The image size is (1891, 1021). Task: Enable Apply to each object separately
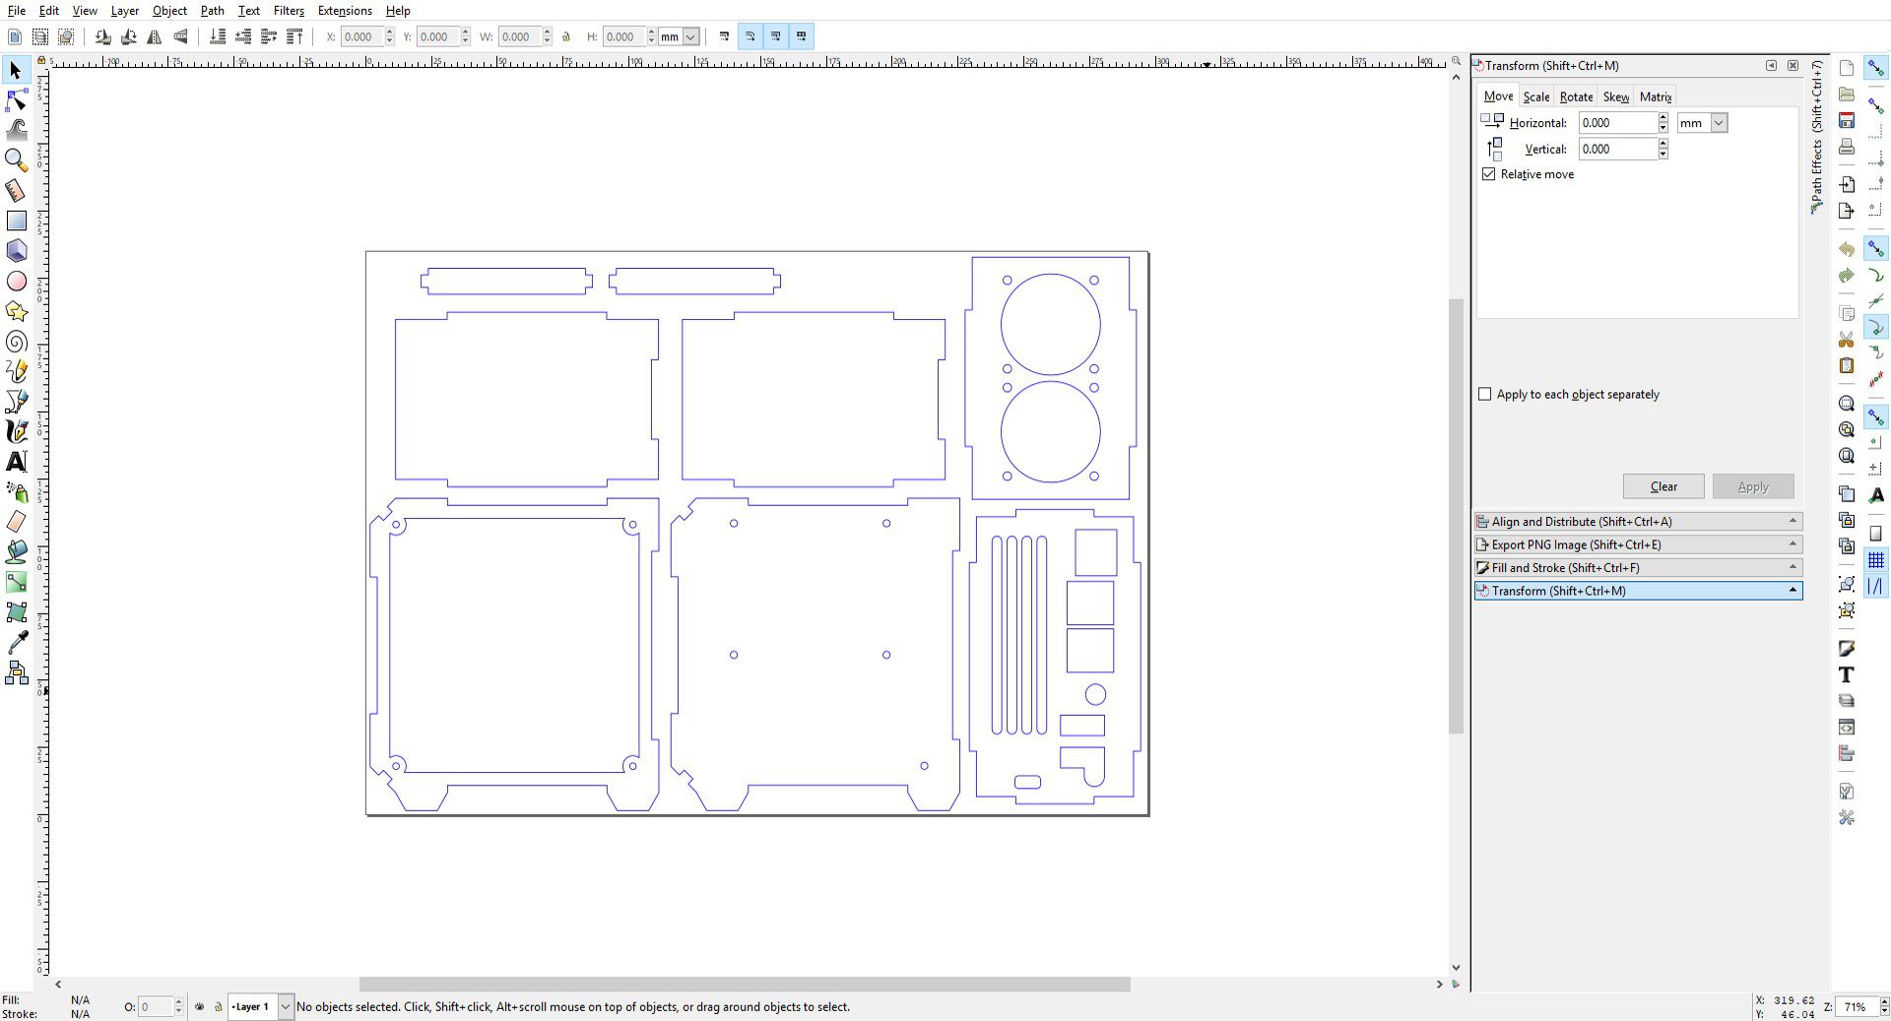pyautogui.click(x=1485, y=394)
